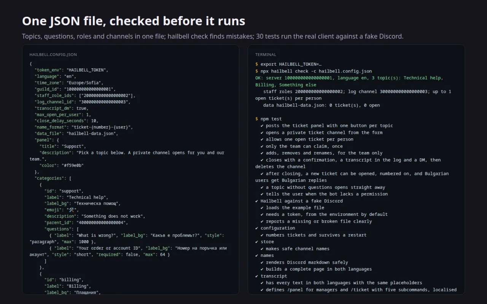Screen dimensions: 487x304
Task: Click "allows one open ticket per person" result
Action: click(307, 139)
